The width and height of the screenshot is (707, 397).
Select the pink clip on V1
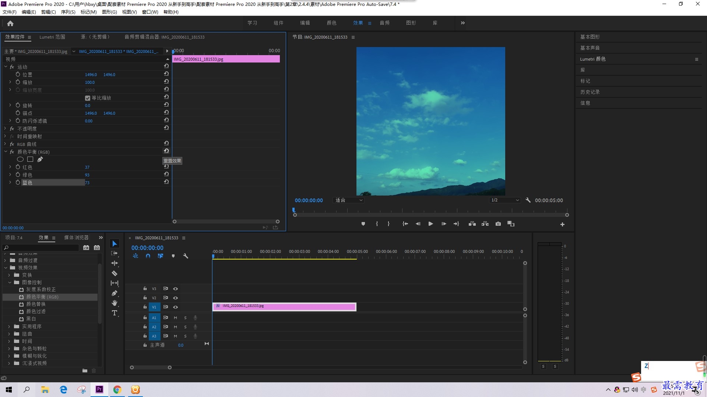(284, 307)
